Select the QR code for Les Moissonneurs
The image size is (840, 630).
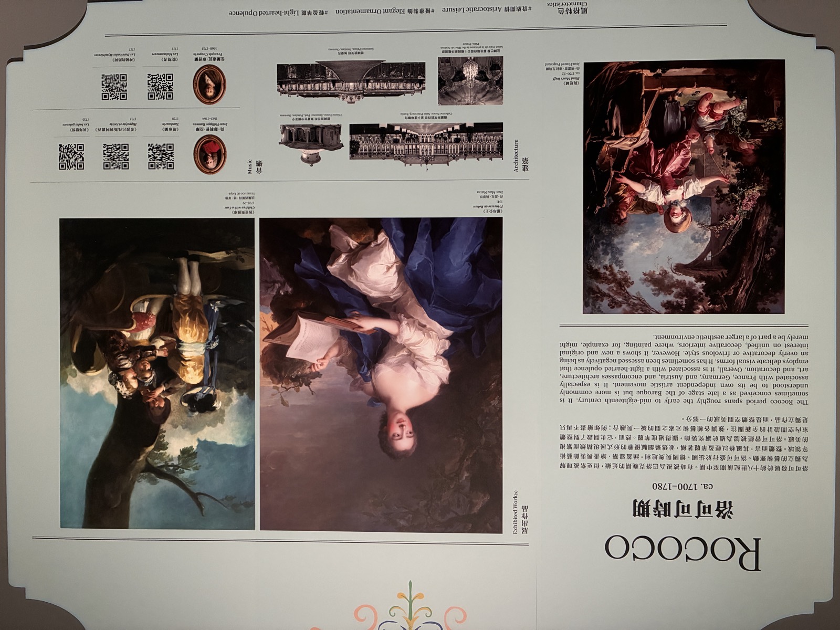pyautogui.click(x=160, y=87)
